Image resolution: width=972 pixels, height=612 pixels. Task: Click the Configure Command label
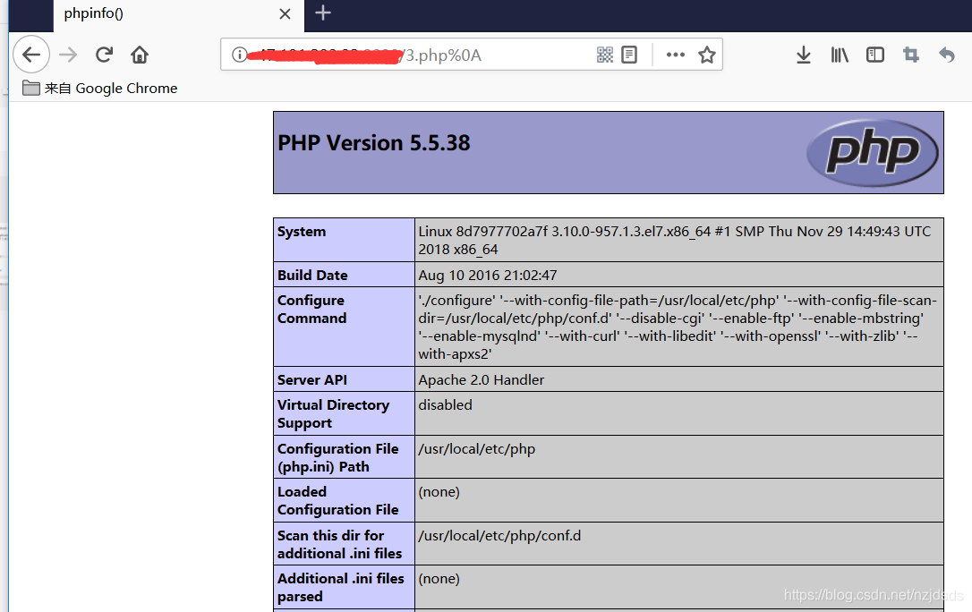[x=344, y=327]
